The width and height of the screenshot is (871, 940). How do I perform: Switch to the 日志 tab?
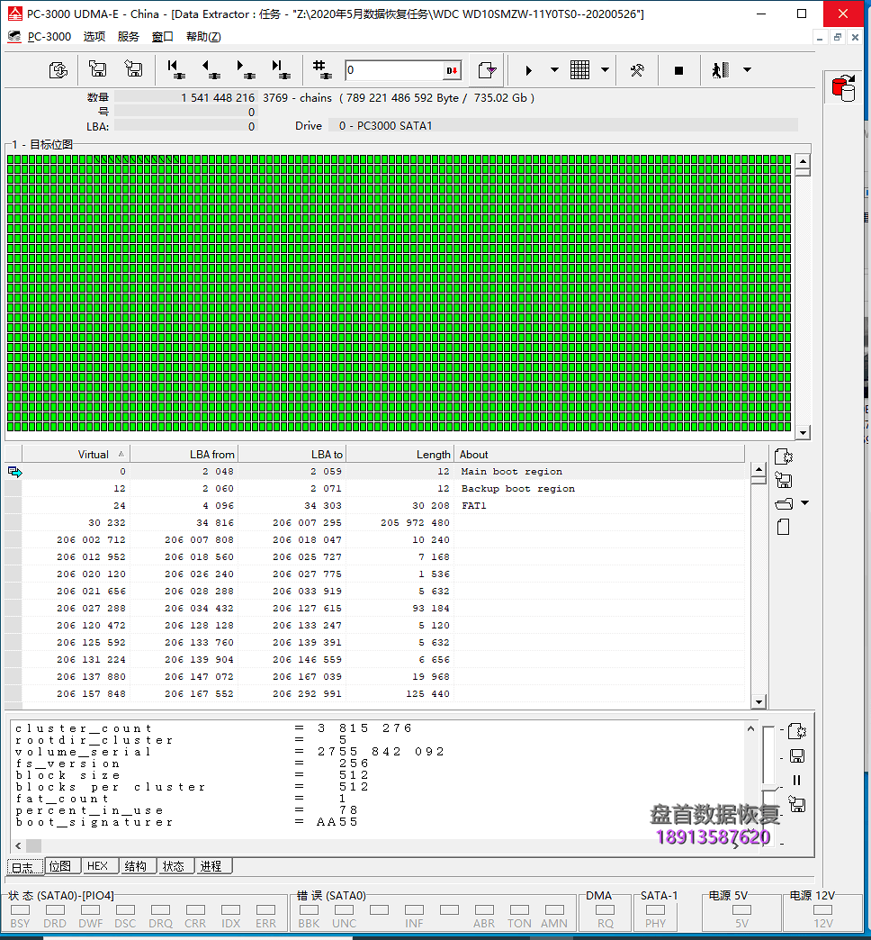(x=24, y=867)
